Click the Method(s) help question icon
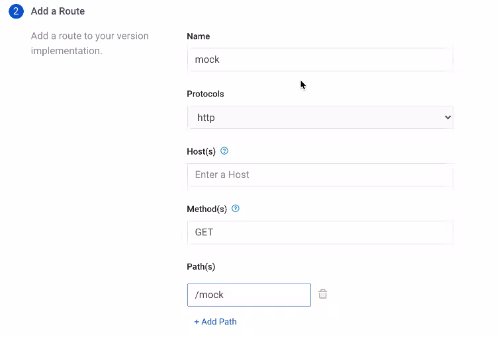 [236, 209]
